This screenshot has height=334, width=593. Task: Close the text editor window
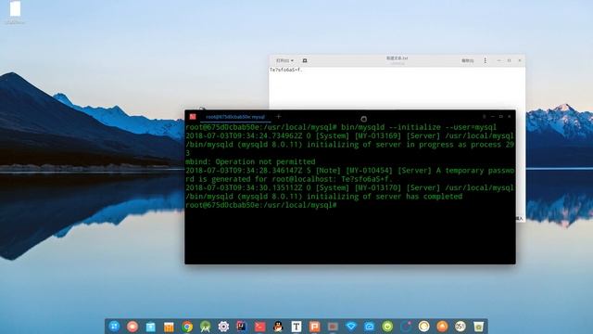click(520, 60)
